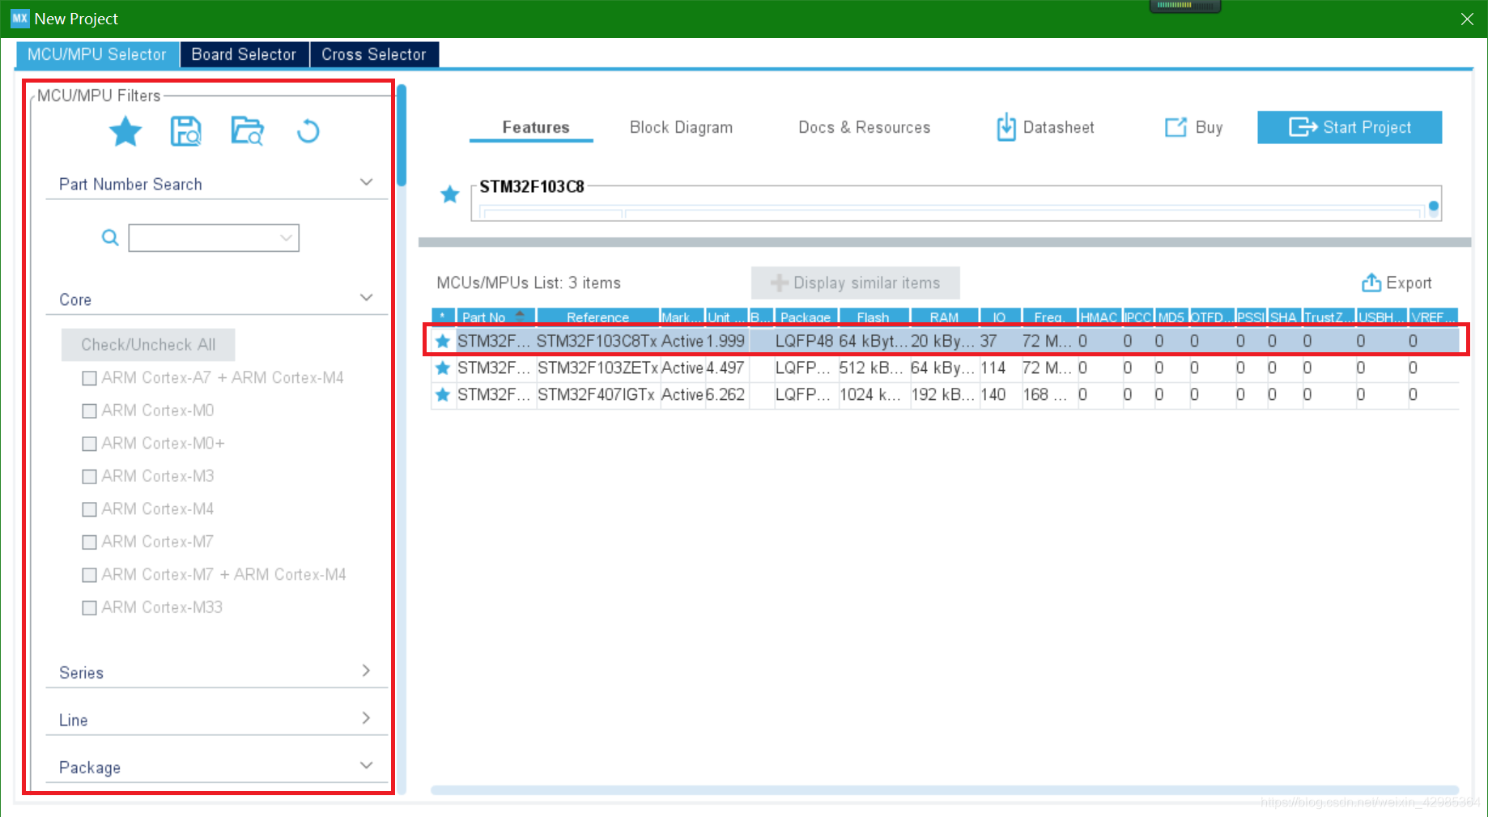Click the MX application logo icon

[x=19, y=18]
